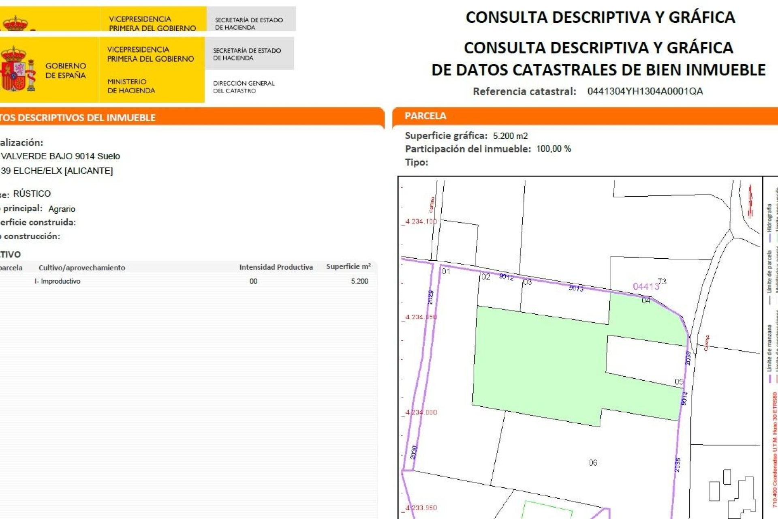
Task: Click the coordinate label 4.234.000
Action: pos(421,413)
